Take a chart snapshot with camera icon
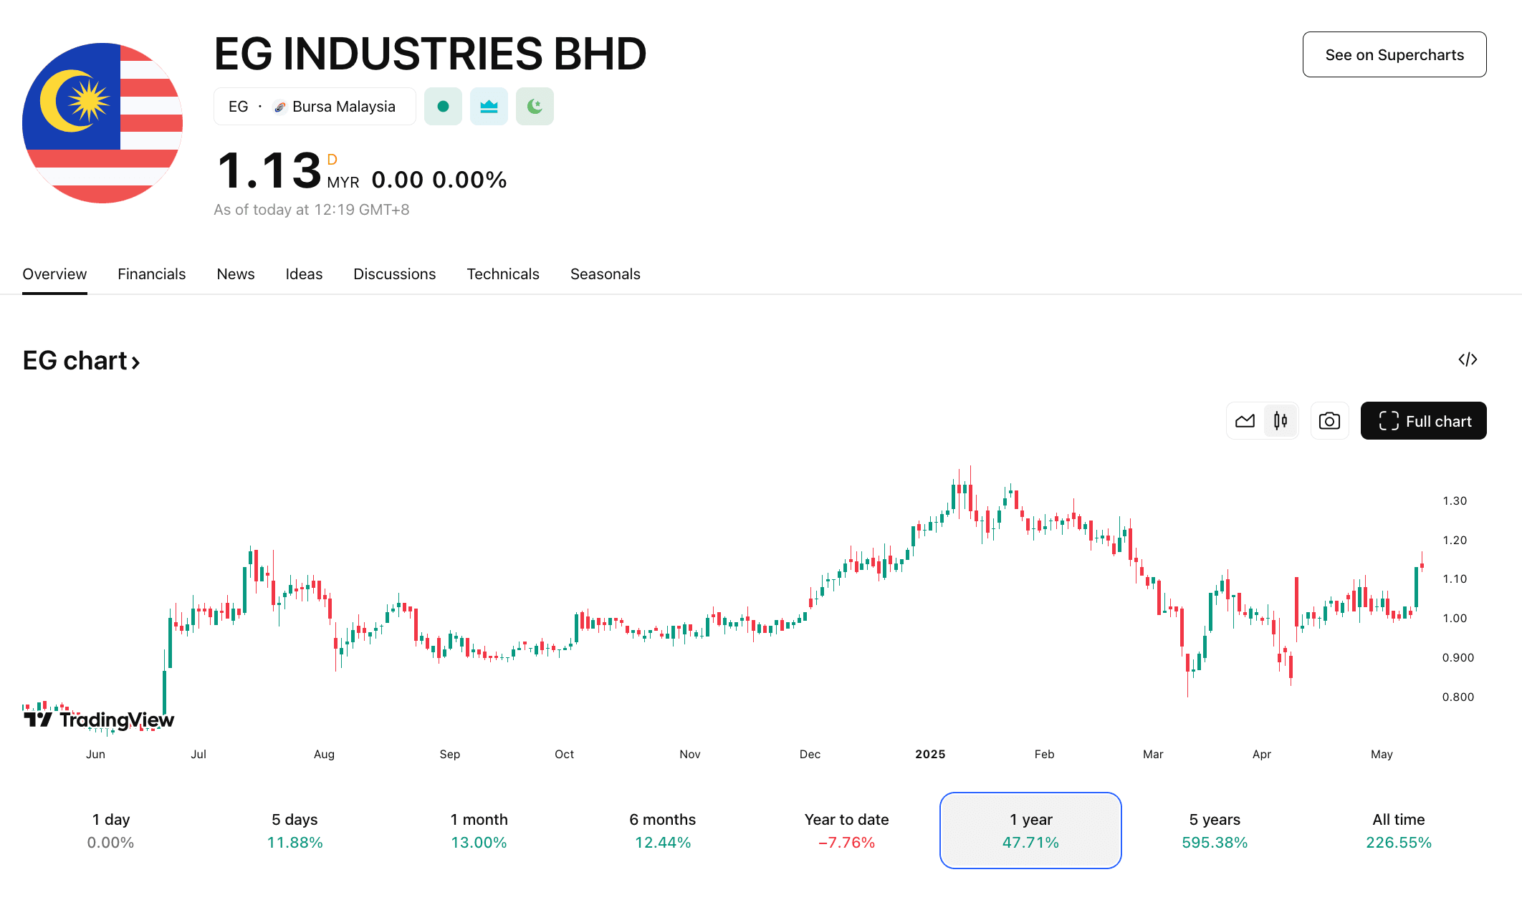 click(x=1329, y=421)
